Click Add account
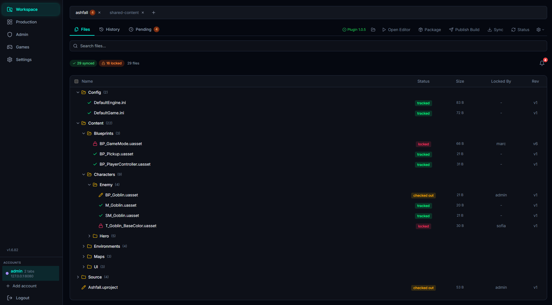The width and height of the screenshot is (552, 305). click(22, 286)
